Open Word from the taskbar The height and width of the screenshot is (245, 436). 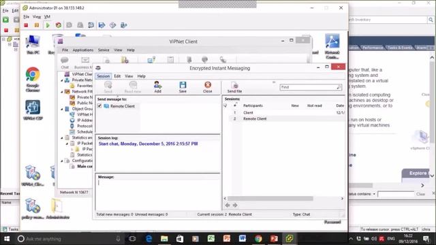(243, 239)
